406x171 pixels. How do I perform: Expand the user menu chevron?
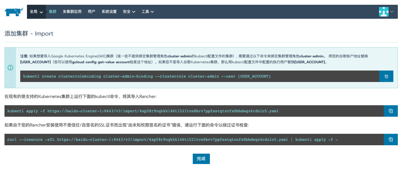(x=392, y=11)
